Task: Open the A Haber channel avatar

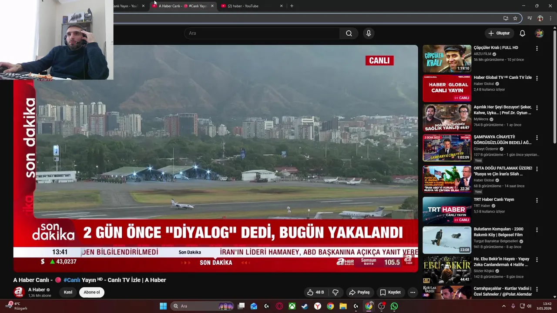Action: pos(18,292)
